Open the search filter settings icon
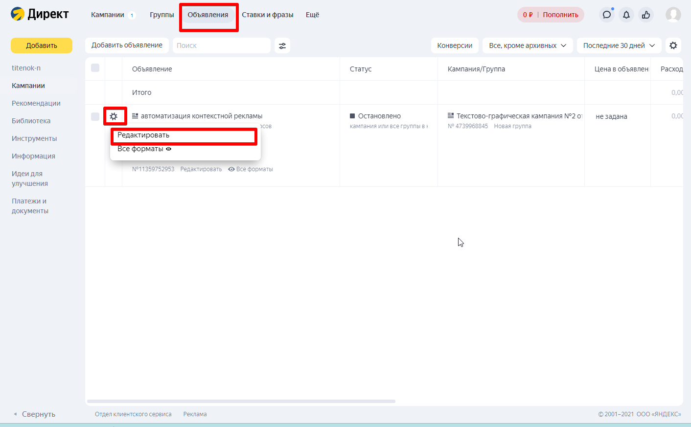 pos(282,45)
